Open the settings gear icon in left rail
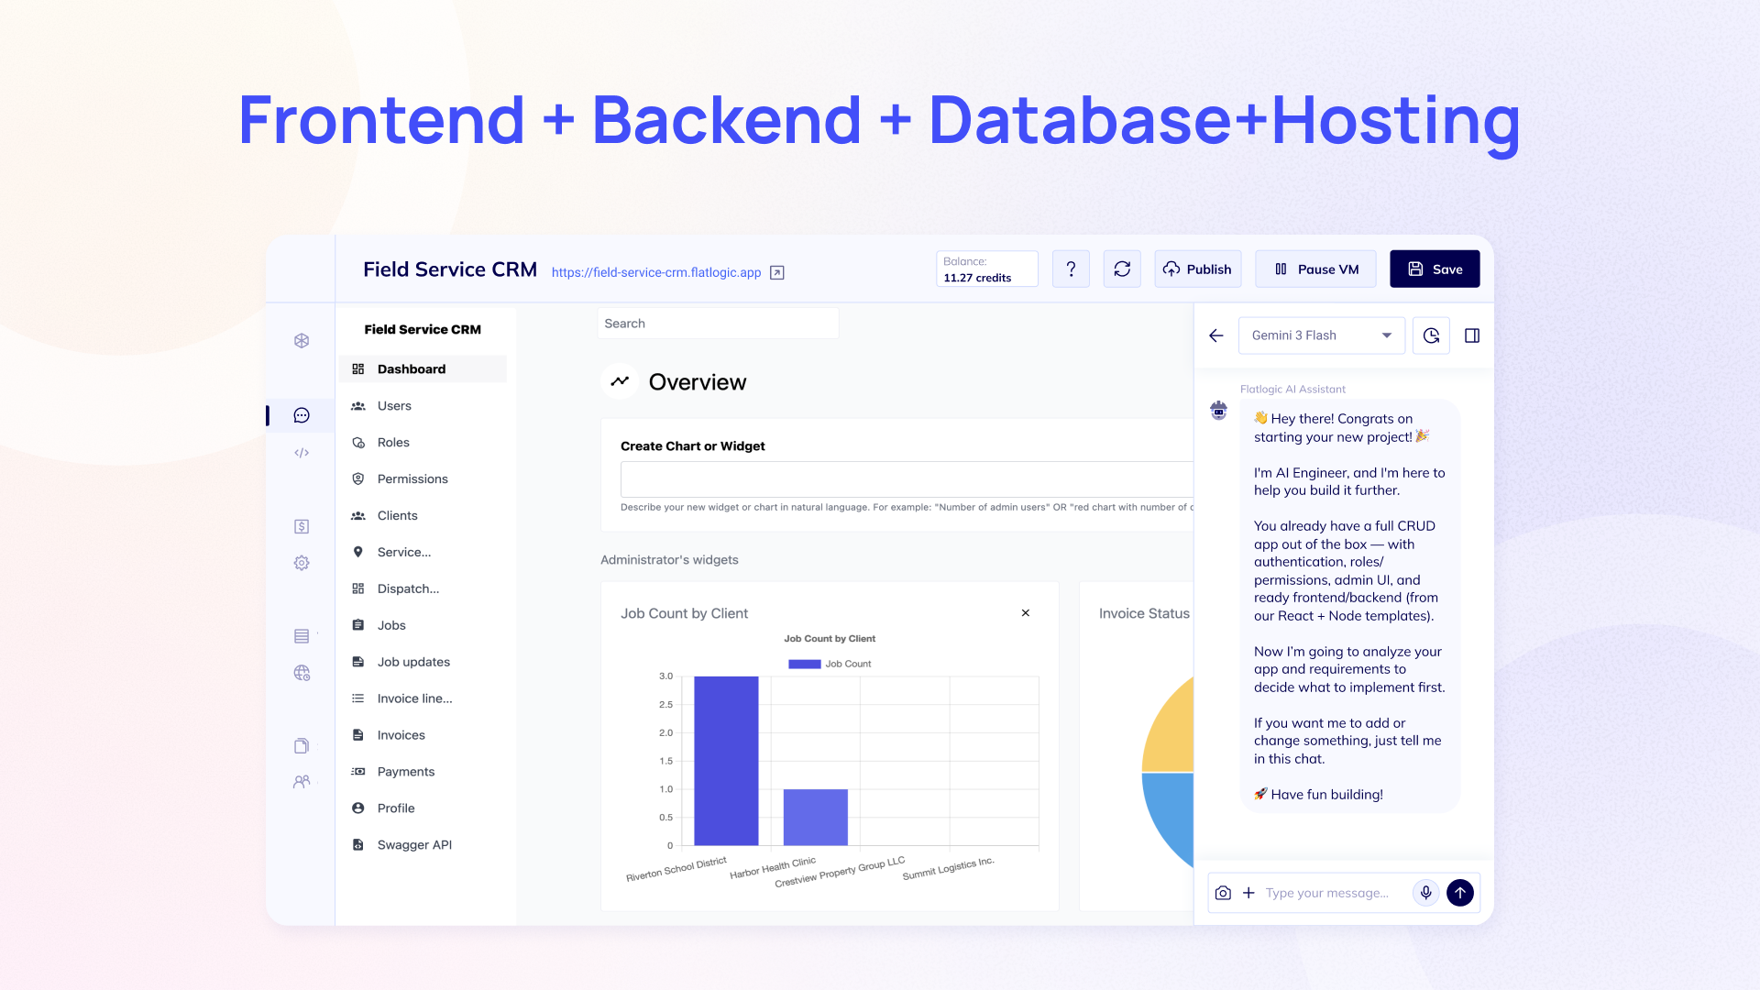 pyautogui.click(x=302, y=563)
